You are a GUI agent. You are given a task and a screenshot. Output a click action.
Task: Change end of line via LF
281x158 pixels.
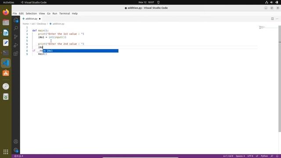[257, 156]
